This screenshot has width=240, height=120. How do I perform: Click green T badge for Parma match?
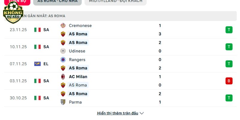click(229, 98)
